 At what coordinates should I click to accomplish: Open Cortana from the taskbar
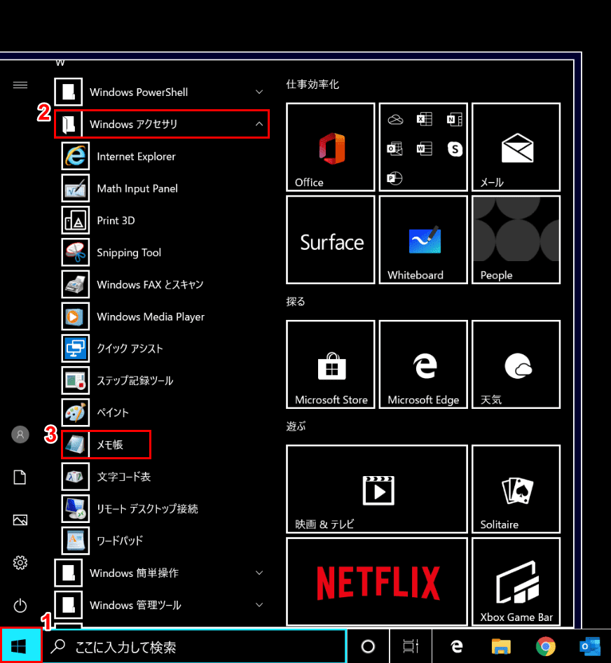click(x=368, y=646)
